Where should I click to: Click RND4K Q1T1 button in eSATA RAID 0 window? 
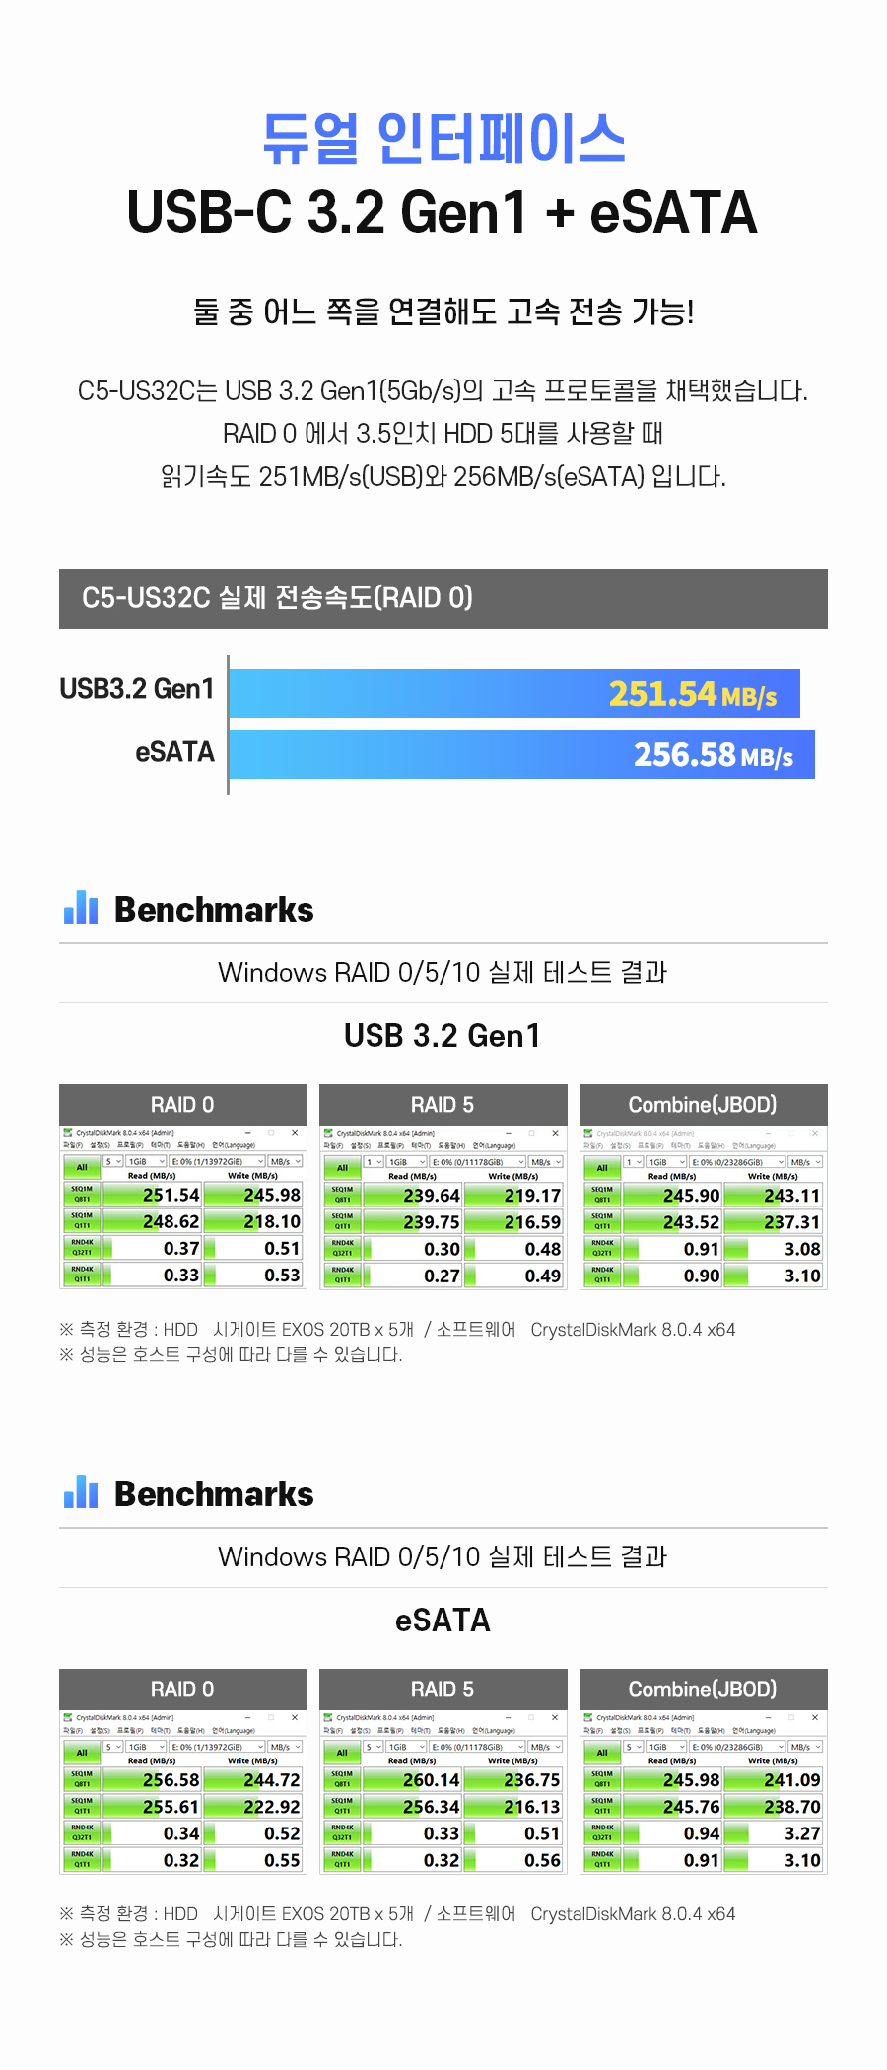coord(82,1860)
